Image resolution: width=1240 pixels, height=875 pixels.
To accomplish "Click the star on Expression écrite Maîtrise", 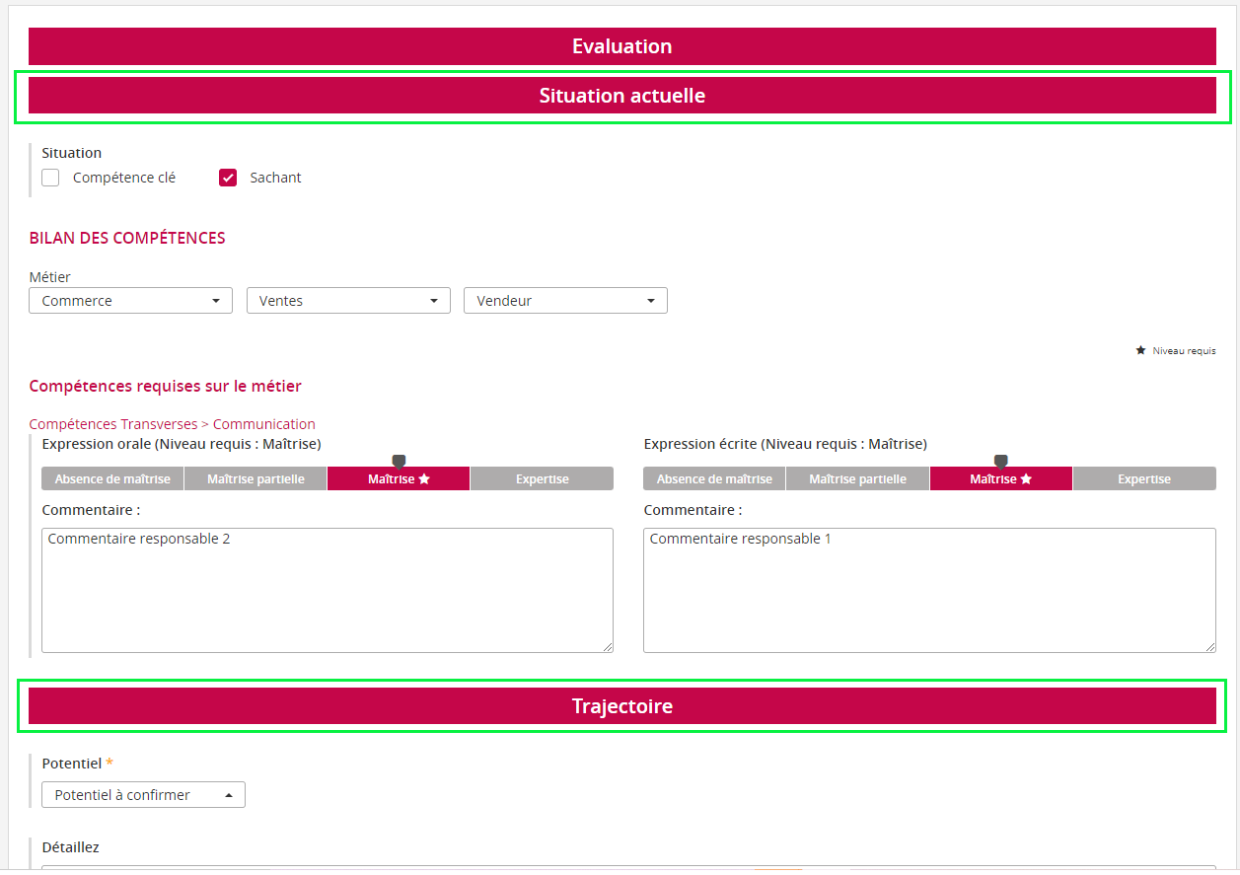I will (x=1026, y=478).
